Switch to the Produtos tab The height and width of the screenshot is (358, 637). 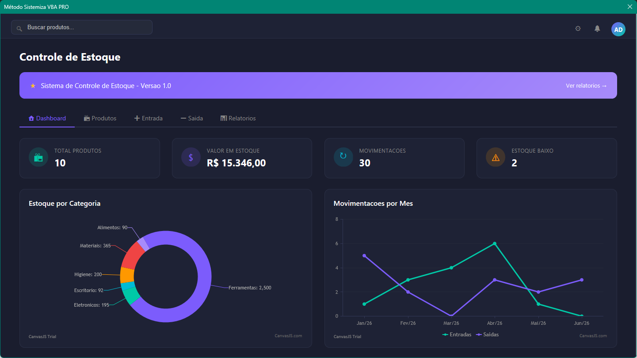click(x=100, y=118)
